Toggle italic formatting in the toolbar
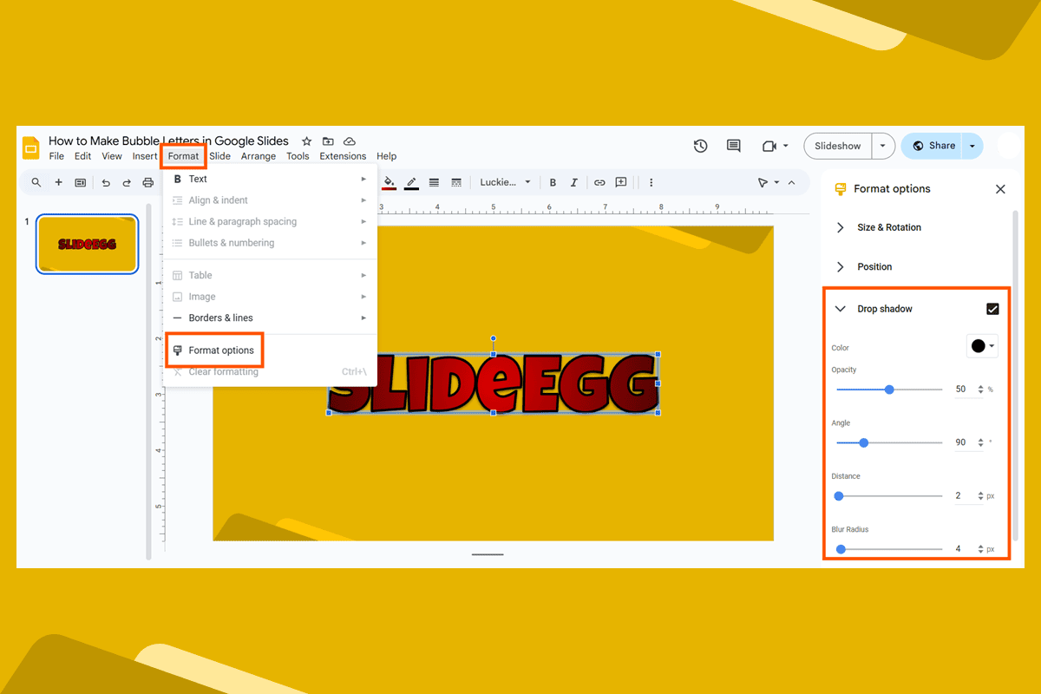Image resolution: width=1041 pixels, height=694 pixels. click(574, 182)
